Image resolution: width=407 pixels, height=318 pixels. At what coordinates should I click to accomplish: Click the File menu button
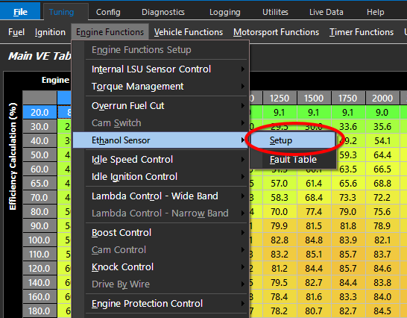pyautogui.click(x=20, y=12)
